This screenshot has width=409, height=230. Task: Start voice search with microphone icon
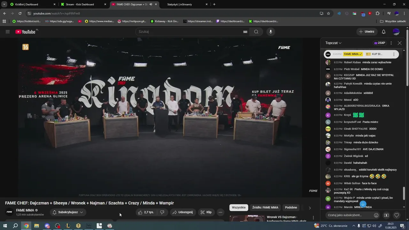271,32
